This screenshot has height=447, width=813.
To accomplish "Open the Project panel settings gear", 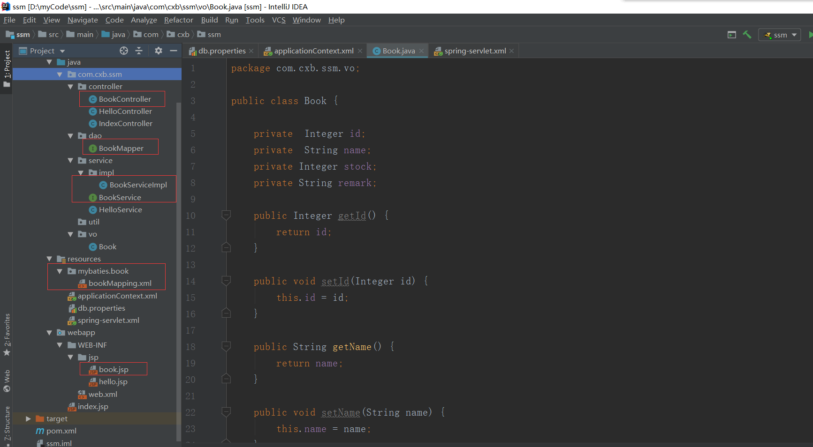I will click(x=158, y=51).
